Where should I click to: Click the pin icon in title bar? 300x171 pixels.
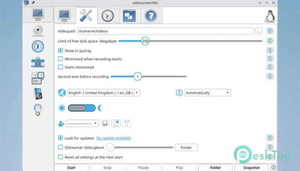[33, 3]
